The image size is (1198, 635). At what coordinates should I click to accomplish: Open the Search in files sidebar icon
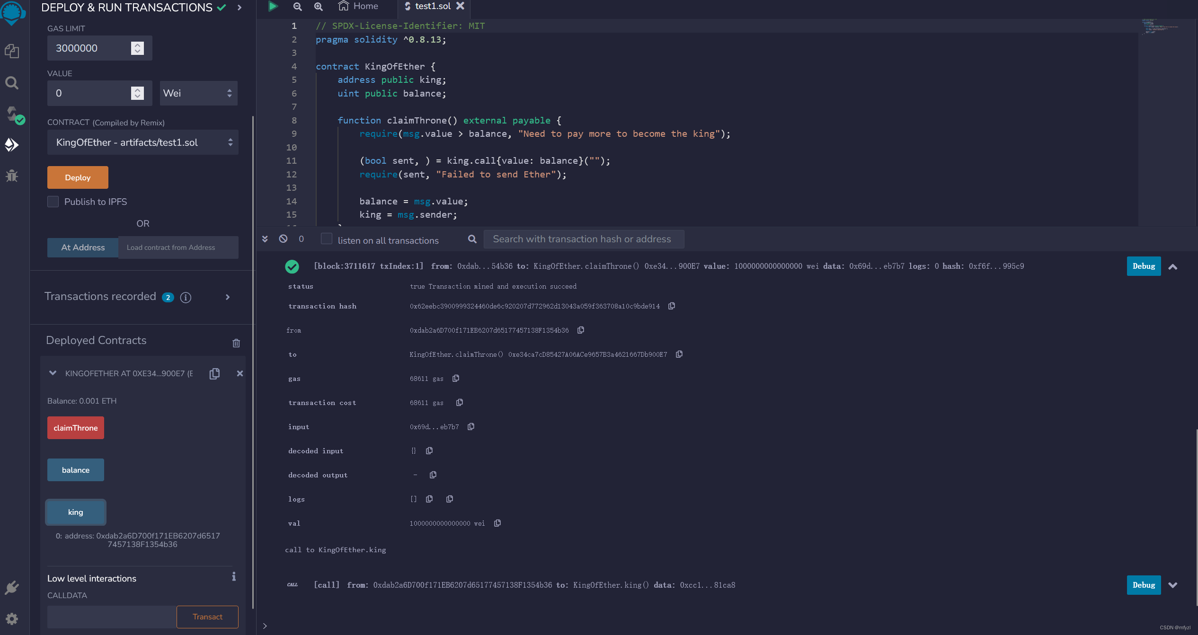[12, 83]
